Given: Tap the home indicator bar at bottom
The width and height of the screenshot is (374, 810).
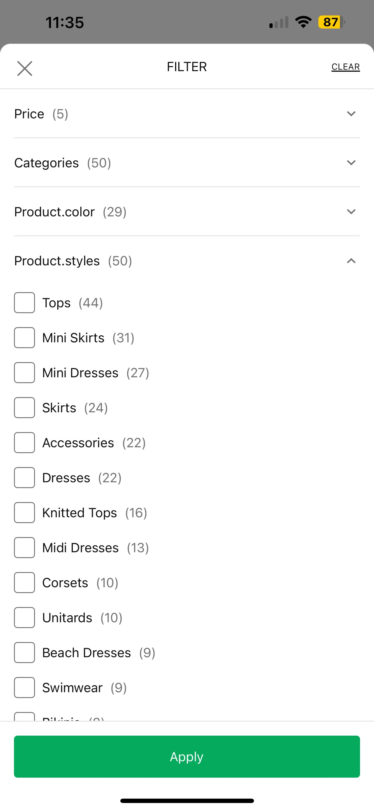Looking at the screenshot, I should pyautogui.click(x=187, y=801).
